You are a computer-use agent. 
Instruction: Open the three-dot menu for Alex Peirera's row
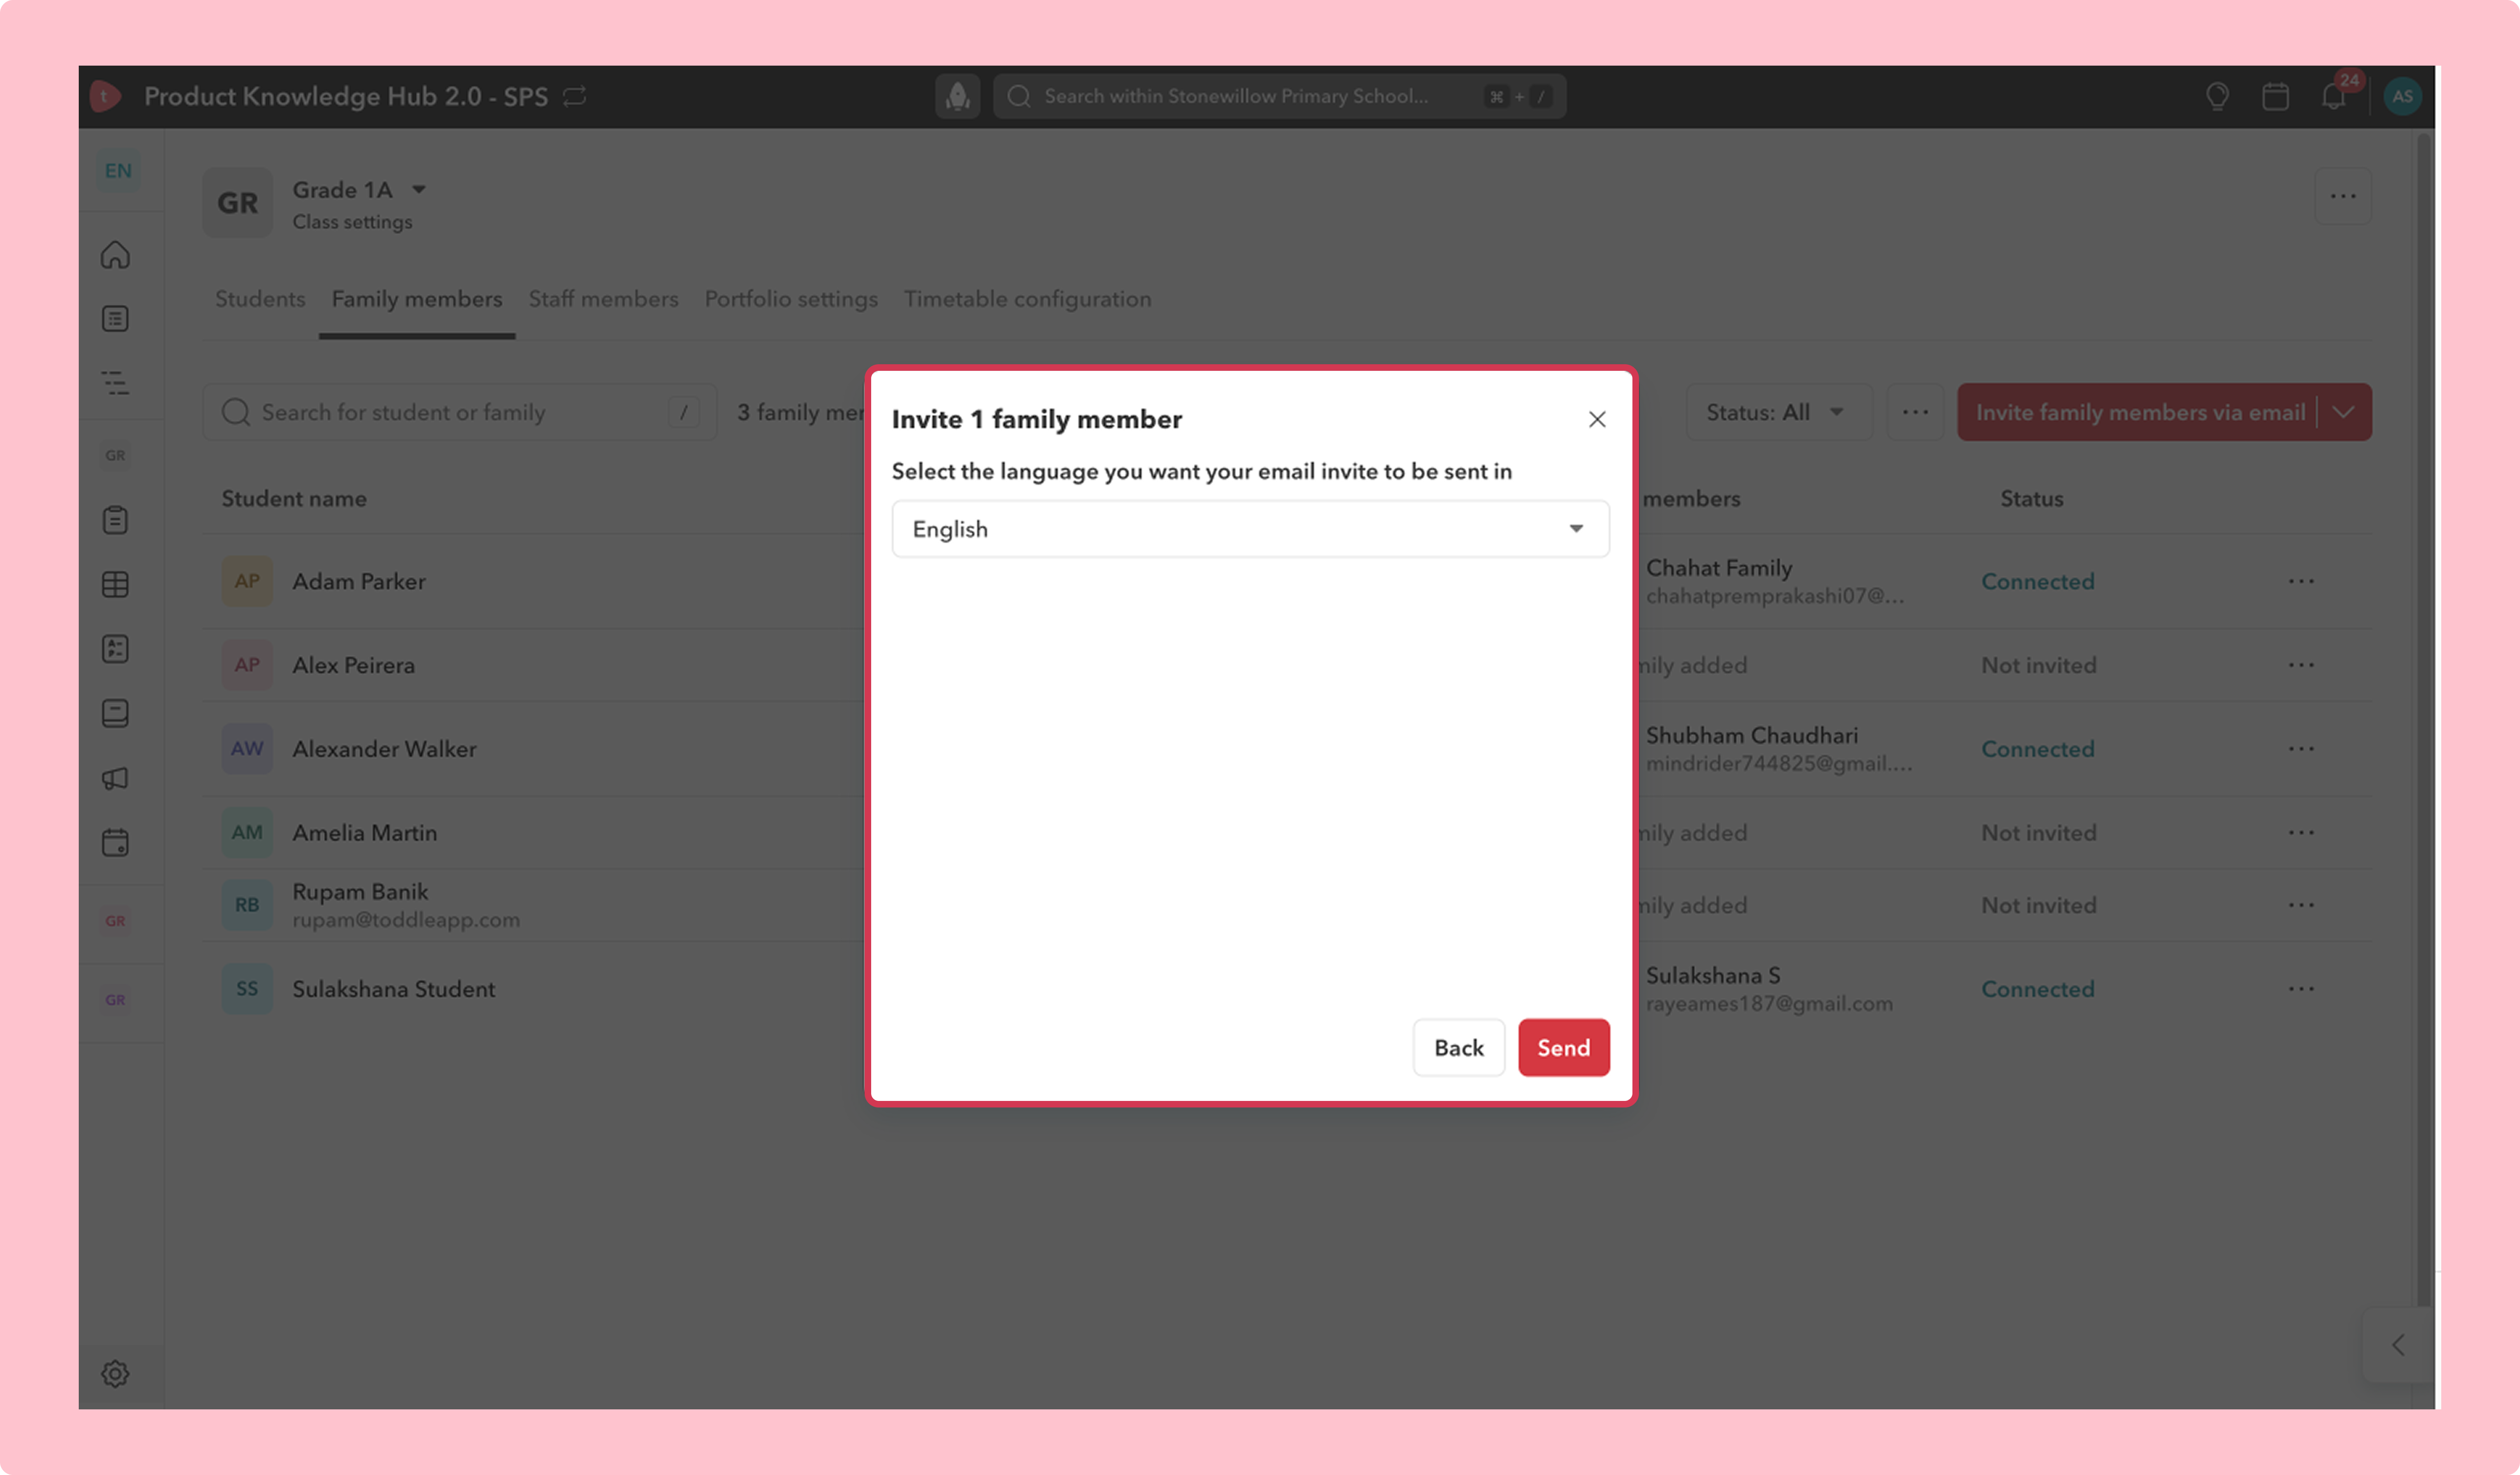point(2301,665)
